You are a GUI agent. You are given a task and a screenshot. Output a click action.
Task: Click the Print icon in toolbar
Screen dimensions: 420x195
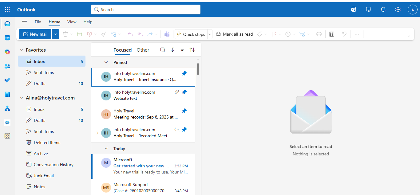(x=319, y=34)
